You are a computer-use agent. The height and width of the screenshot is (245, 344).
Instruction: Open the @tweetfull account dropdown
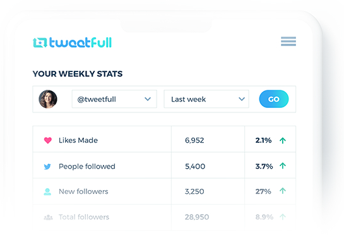[114, 99]
